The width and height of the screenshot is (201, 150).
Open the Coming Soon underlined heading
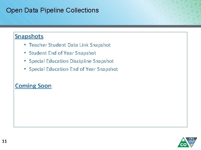[33, 86]
